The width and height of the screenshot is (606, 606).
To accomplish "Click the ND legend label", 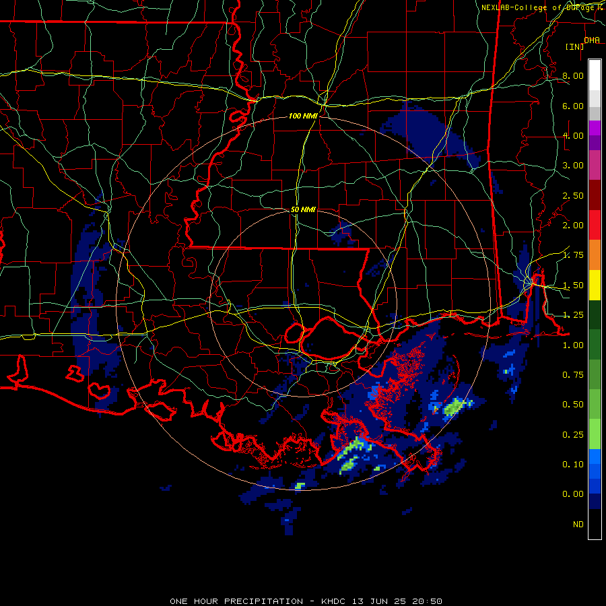I will click(578, 525).
